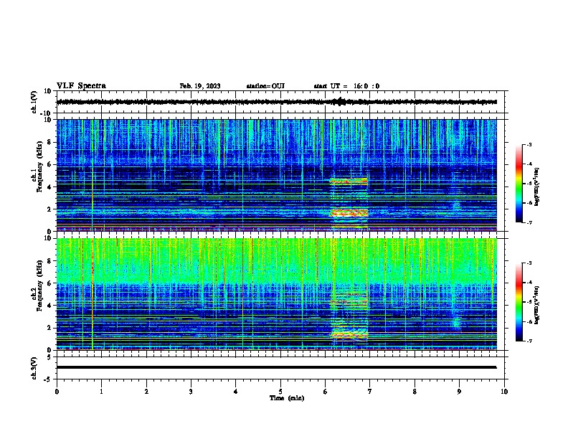Click time axis tick label '4'
The width and height of the screenshot is (568, 439).
(x=236, y=392)
